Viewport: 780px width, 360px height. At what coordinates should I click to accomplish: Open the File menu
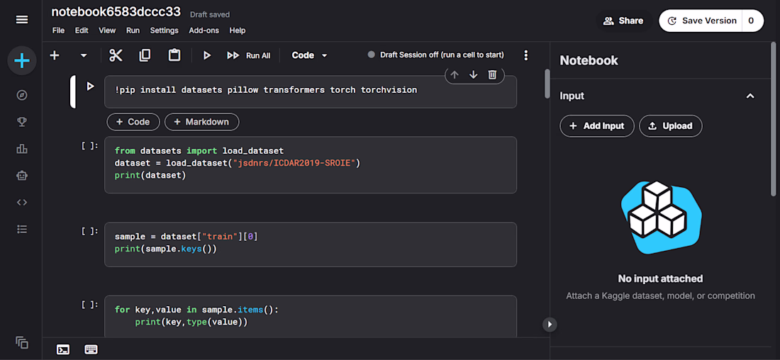(58, 30)
